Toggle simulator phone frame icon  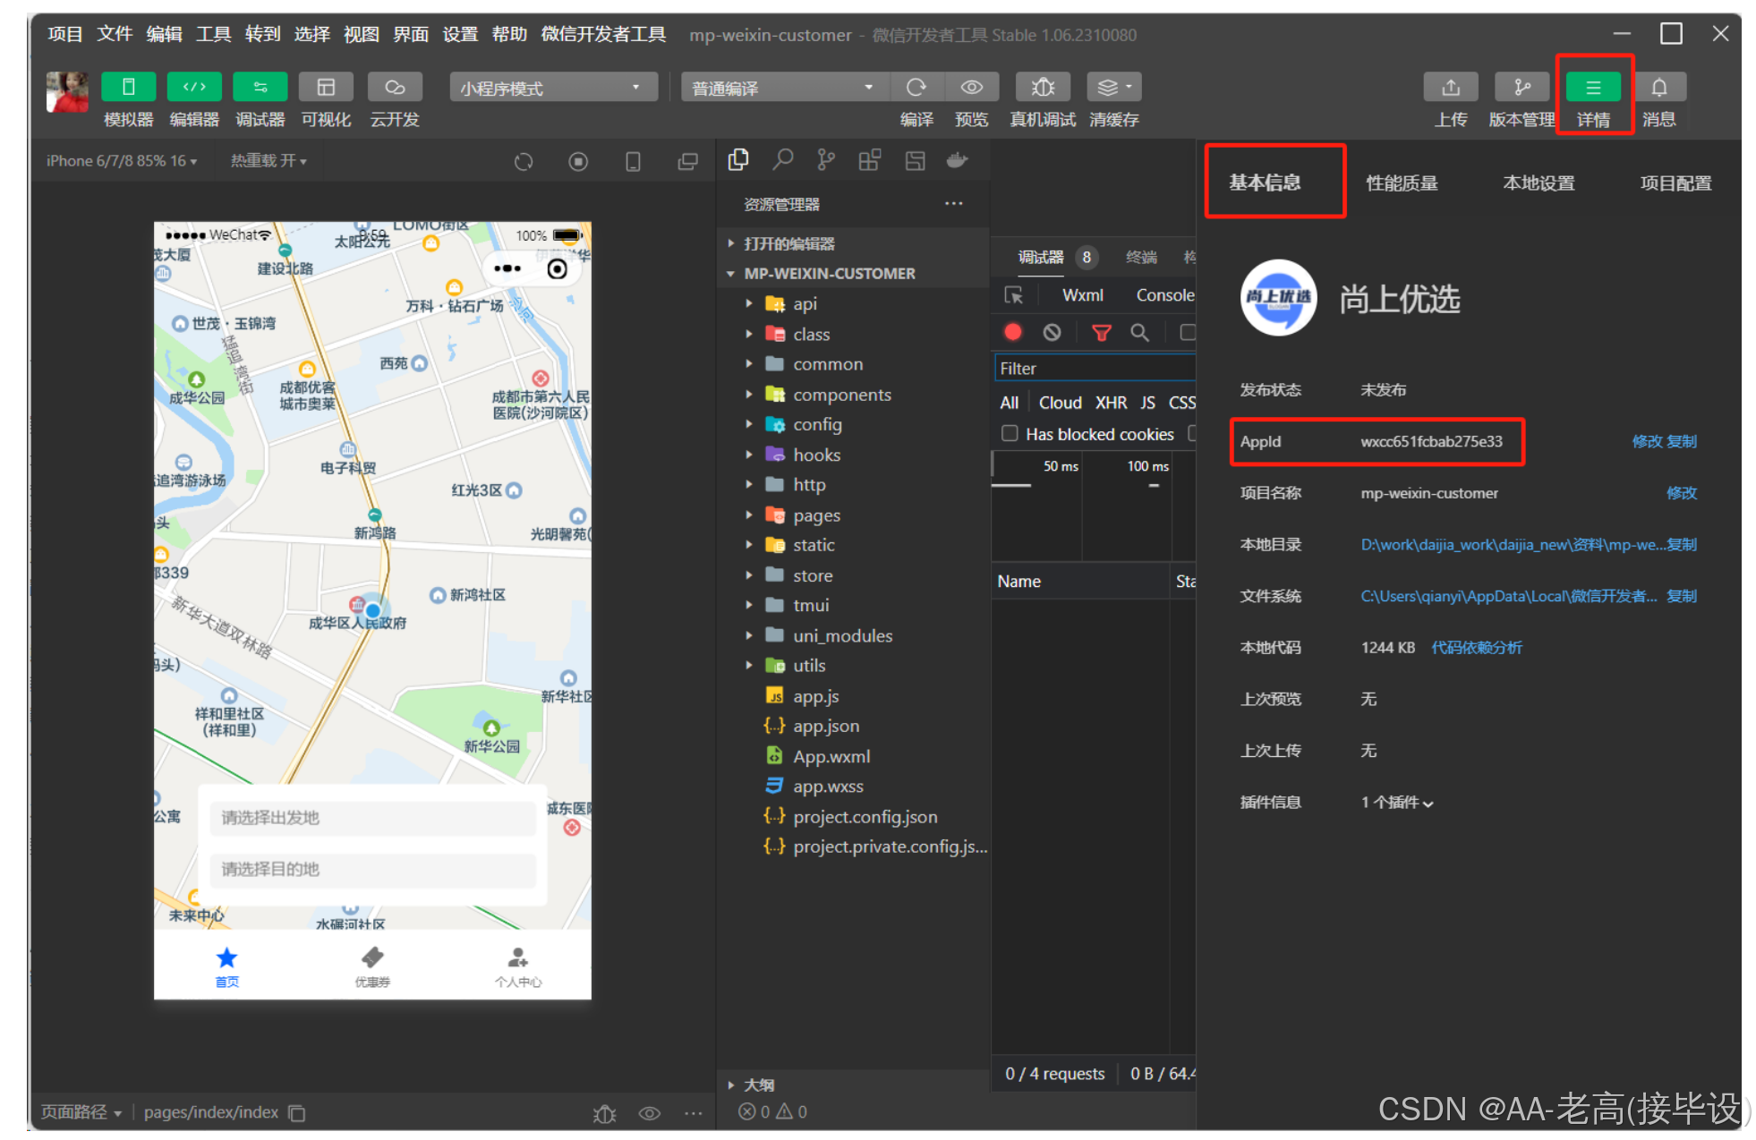coord(633,161)
